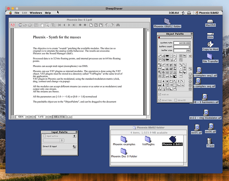Enable the 'directIO' checkbox

pyautogui.click(x=176, y=100)
